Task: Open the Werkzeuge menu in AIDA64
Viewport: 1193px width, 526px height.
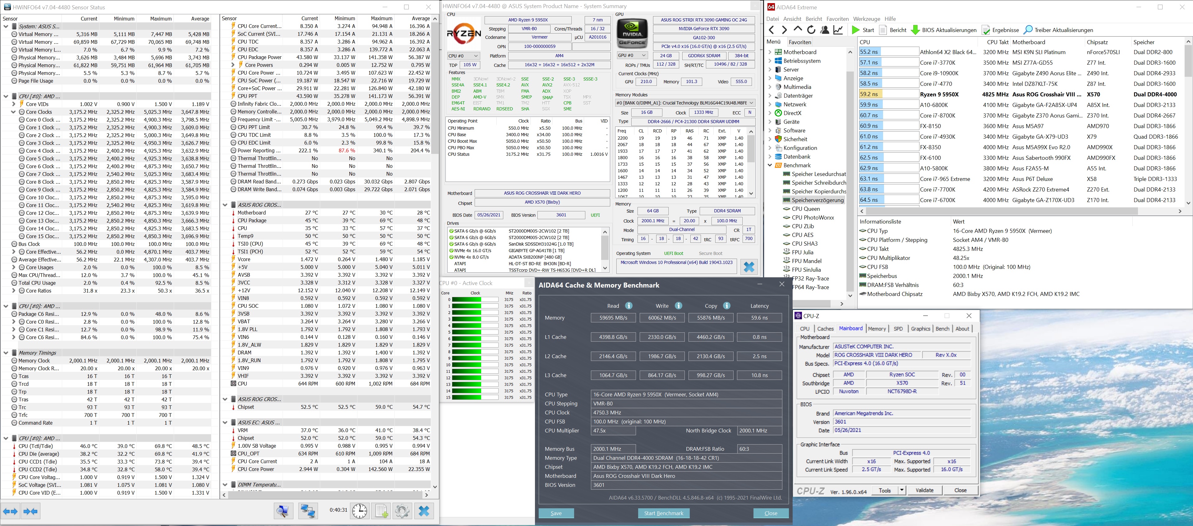Action: coord(867,19)
